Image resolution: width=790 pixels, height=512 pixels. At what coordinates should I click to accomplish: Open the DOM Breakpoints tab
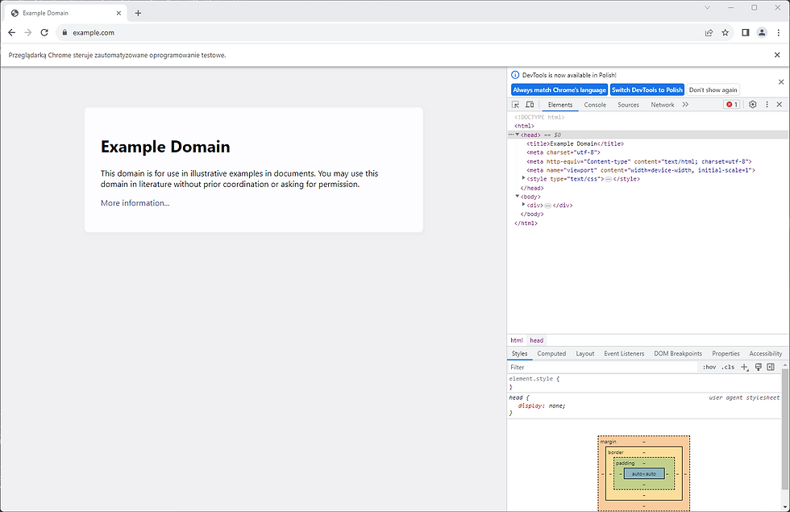click(678, 354)
